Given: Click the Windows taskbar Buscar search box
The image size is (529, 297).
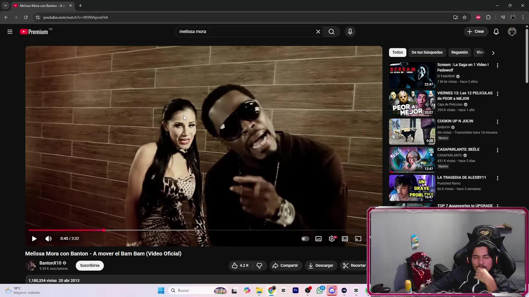Looking at the screenshot, I should 199,290.
